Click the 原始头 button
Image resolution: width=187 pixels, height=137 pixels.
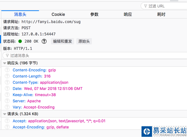coord(84,41)
